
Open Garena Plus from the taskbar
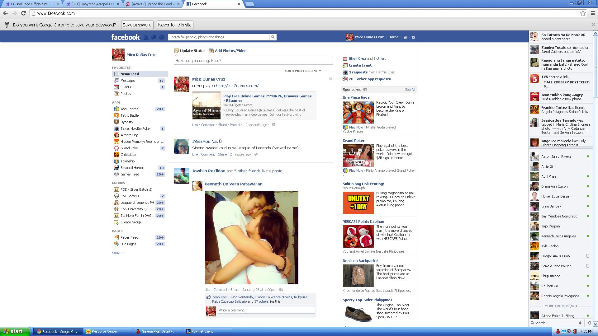(x=158, y=332)
